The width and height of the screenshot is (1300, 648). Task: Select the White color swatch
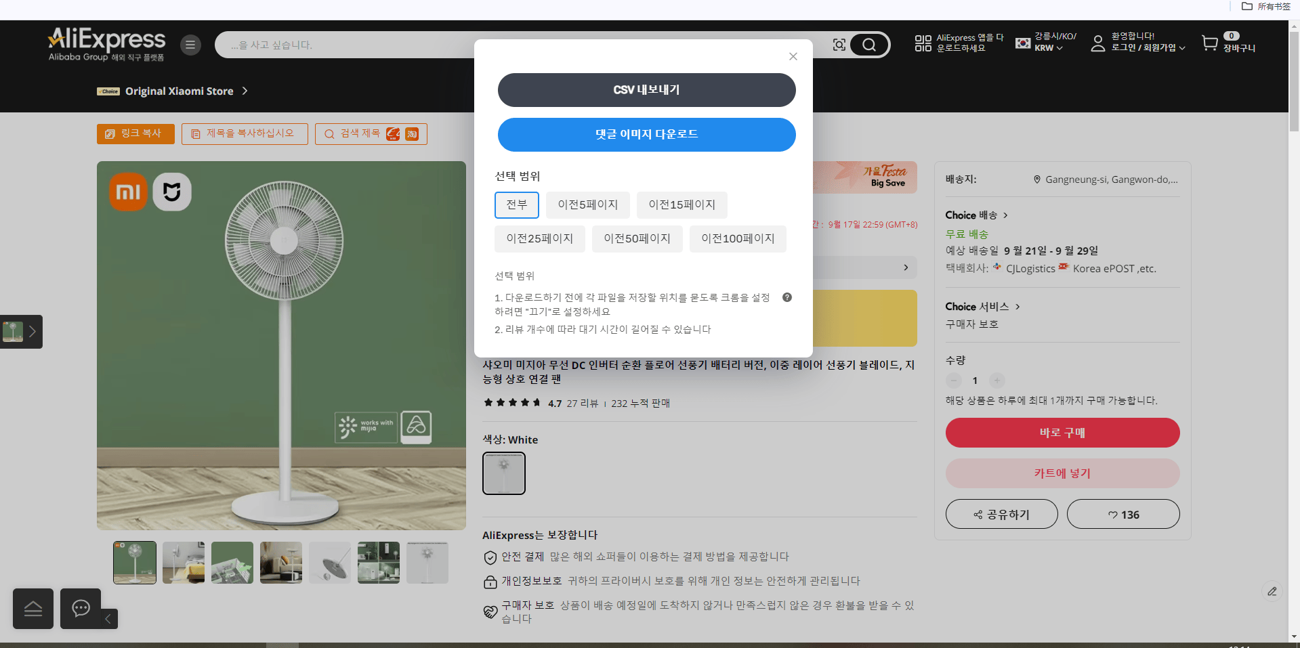pyautogui.click(x=504, y=473)
